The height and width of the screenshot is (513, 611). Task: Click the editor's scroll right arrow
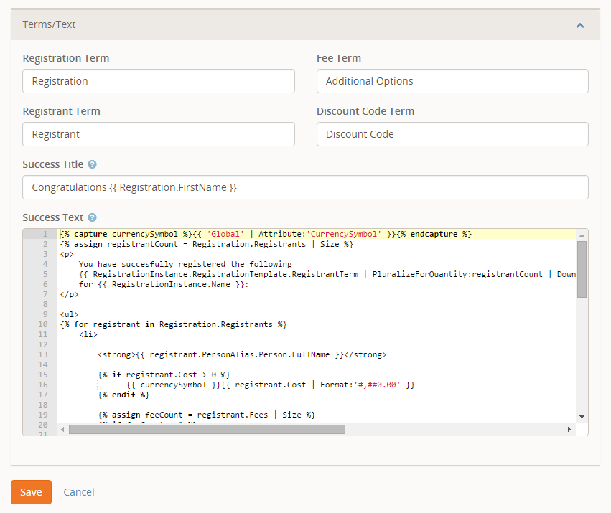569,429
